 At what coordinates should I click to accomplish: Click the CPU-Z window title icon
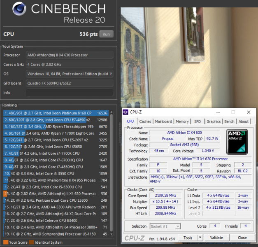[126, 112]
